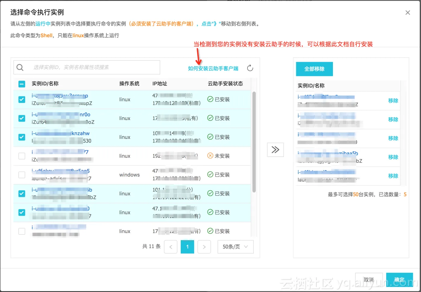The height and width of the screenshot is (292, 421).
Task: Uncheck the linux instance with IP starting 47.1
Action: click(22, 212)
